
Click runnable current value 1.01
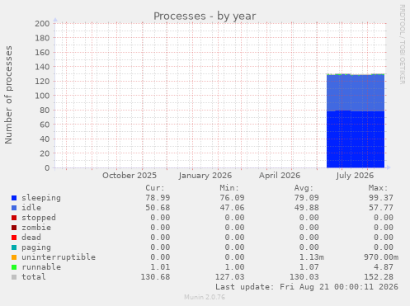pyautogui.click(x=160, y=267)
